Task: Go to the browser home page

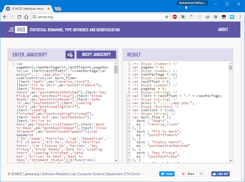Action: (x=26, y=17)
